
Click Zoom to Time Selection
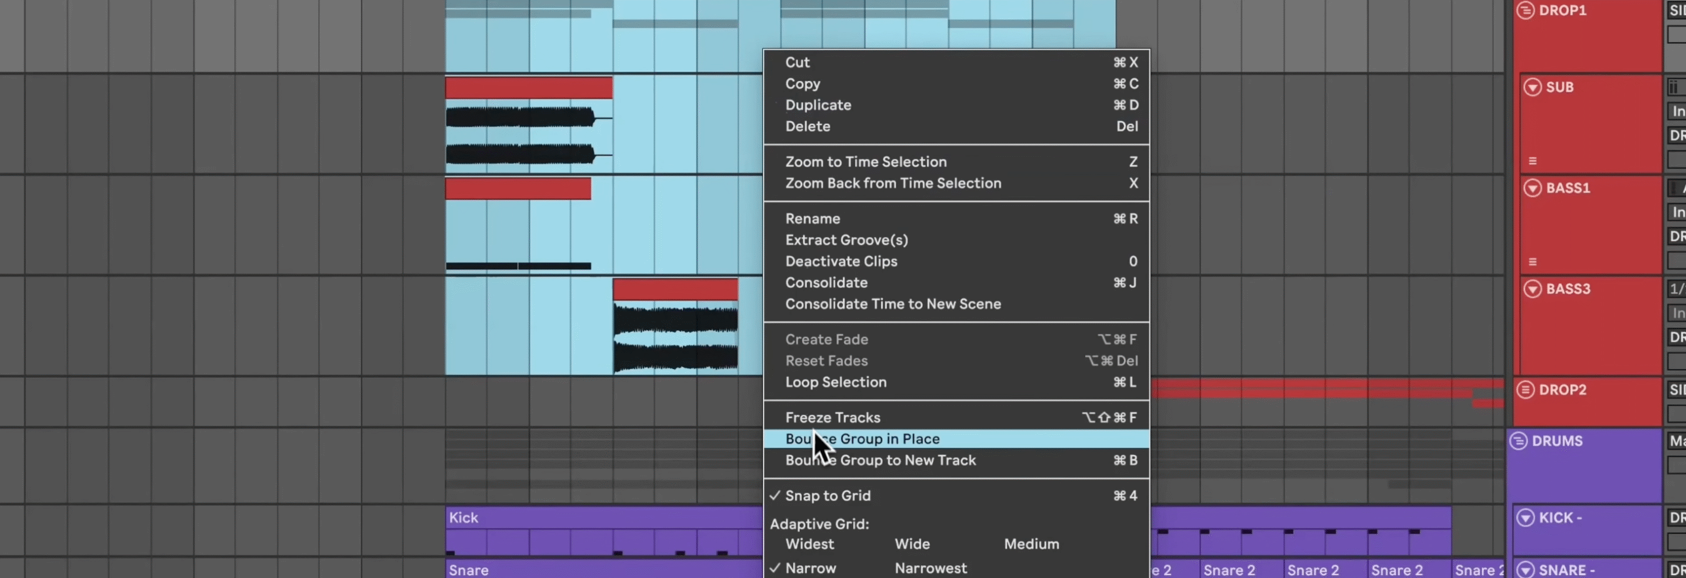click(x=866, y=161)
